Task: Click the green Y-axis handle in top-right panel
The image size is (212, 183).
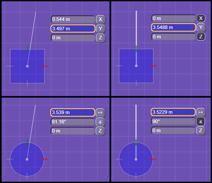Action: coord(136,49)
